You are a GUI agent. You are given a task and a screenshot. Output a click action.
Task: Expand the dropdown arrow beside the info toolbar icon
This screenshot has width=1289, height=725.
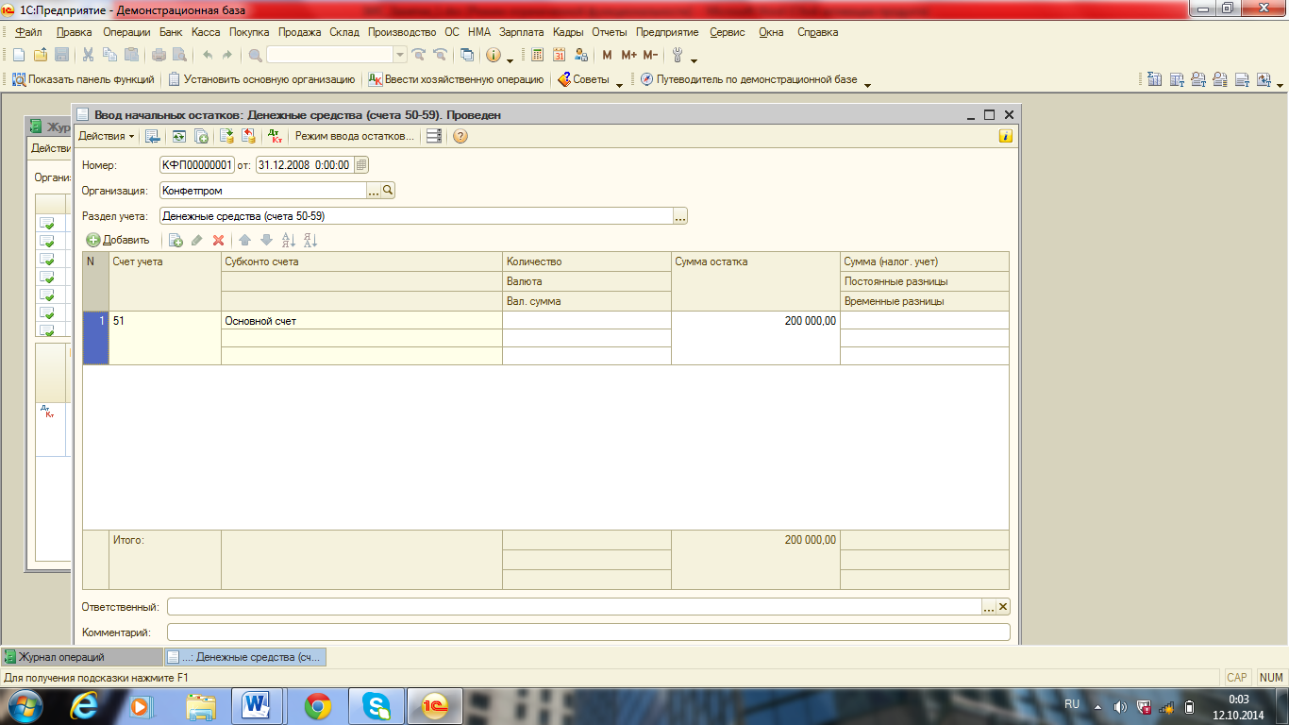click(511, 59)
